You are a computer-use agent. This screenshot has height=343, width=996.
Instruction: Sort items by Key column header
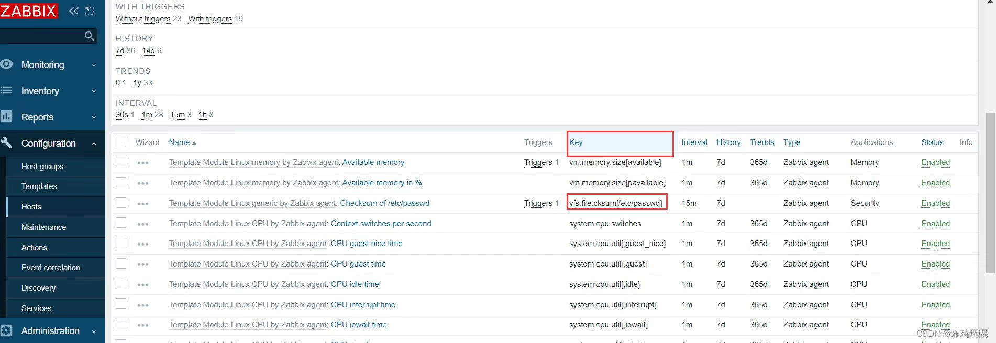(x=576, y=142)
